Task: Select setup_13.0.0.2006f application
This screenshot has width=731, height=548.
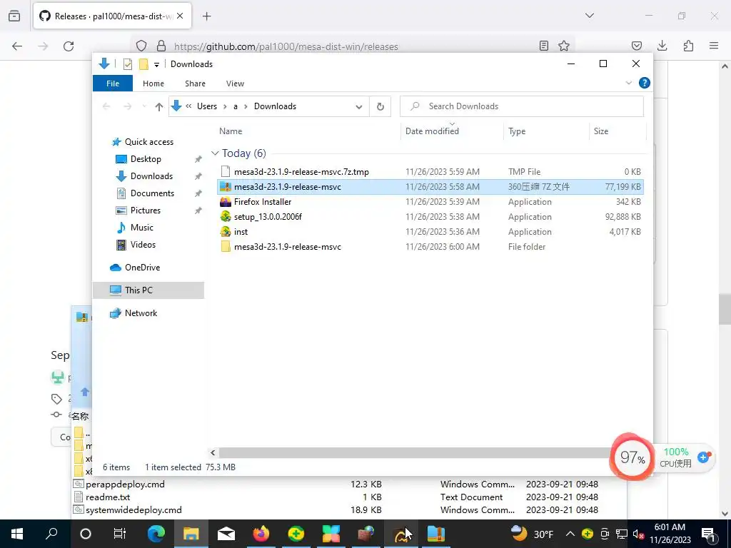Action: (x=268, y=217)
